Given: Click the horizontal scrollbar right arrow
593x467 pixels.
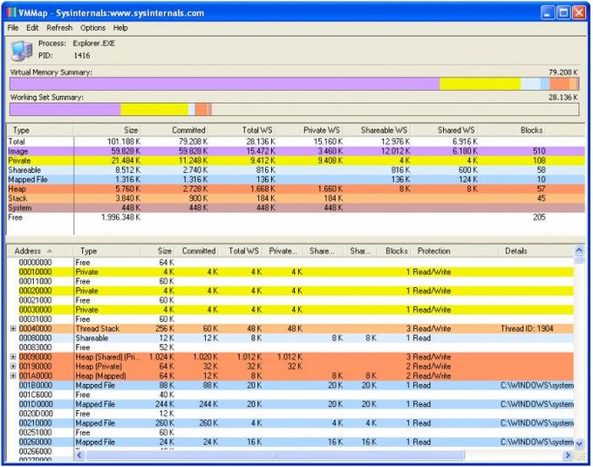Looking at the screenshot, I should tap(568, 455).
